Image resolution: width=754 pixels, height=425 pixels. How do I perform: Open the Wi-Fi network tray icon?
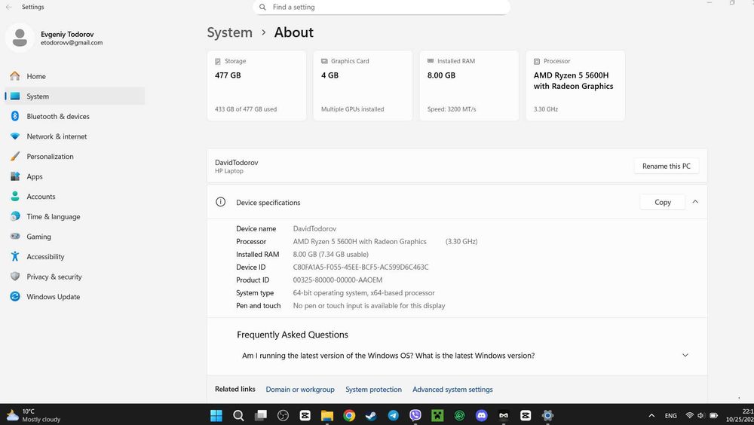(690, 415)
